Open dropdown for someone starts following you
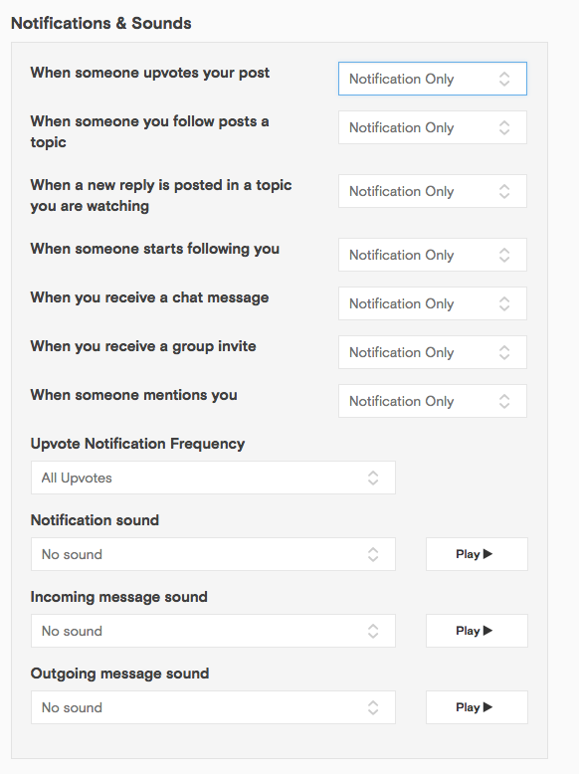Screen dimensions: 579x774 click(433, 255)
